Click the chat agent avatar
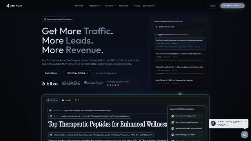 (213, 123)
